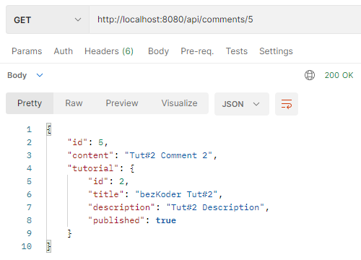The width and height of the screenshot is (361, 260).
Task: Collapse the root JSON object brace
Action: click(49, 129)
